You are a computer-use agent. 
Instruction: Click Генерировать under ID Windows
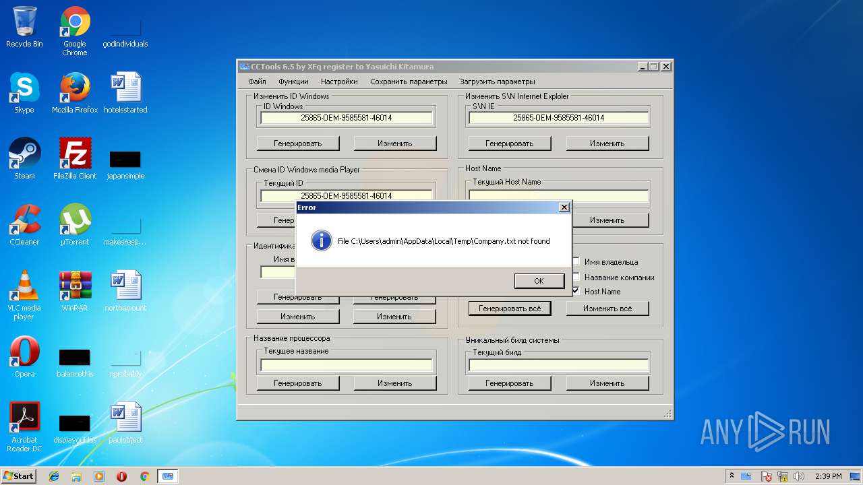(298, 143)
